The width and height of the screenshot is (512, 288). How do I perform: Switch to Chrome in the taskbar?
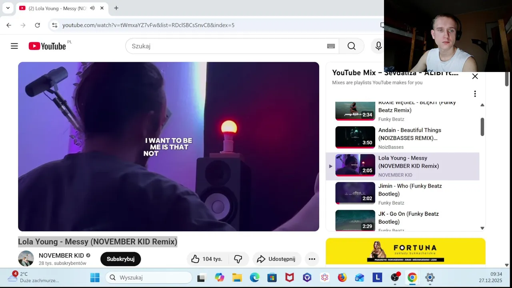pyautogui.click(x=412, y=278)
